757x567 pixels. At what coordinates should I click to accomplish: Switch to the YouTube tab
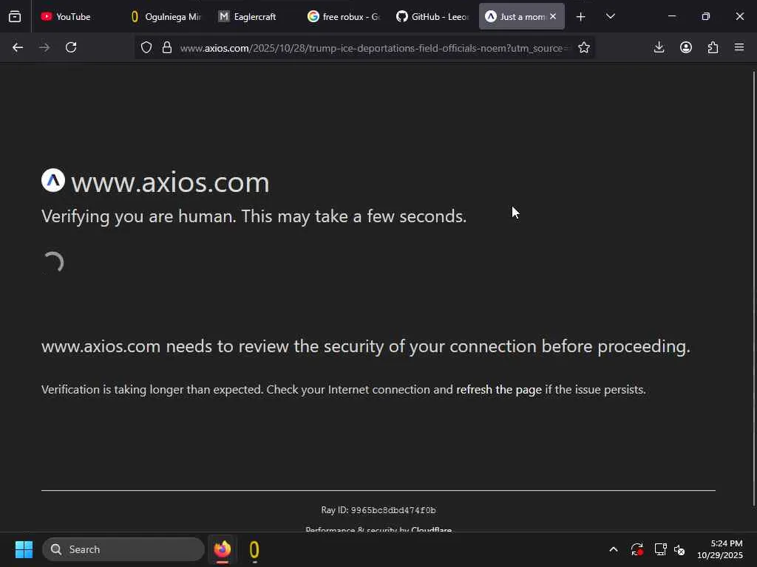click(x=72, y=16)
